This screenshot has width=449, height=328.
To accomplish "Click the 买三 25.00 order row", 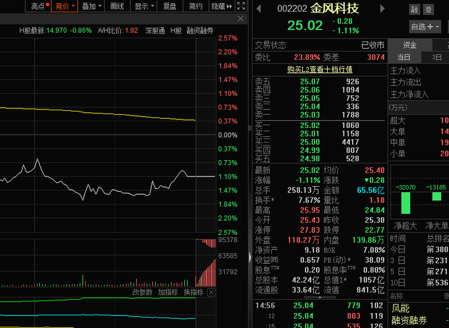I will pos(320,142).
